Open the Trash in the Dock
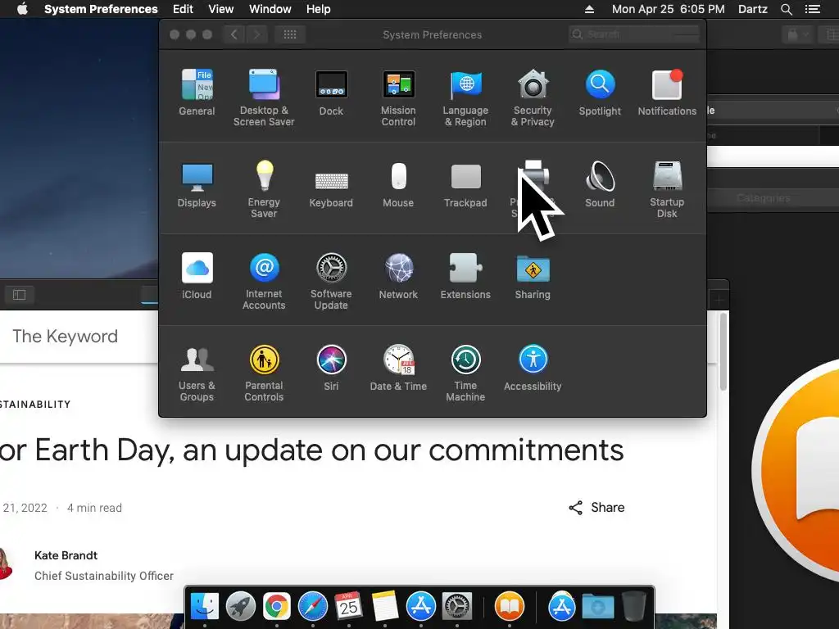Viewport: 839px width, 629px height. 634,607
